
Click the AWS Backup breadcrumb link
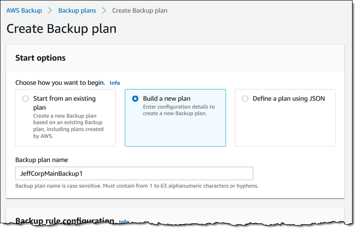[24, 10]
